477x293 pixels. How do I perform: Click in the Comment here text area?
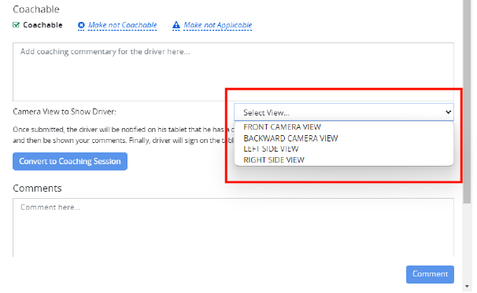(233, 228)
